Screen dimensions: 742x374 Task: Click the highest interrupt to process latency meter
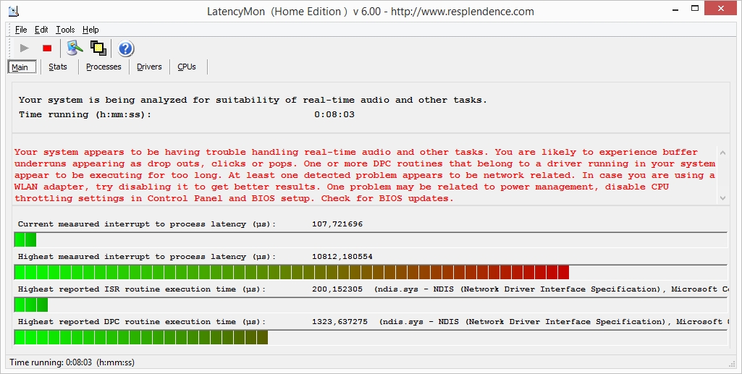(x=371, y=272)
